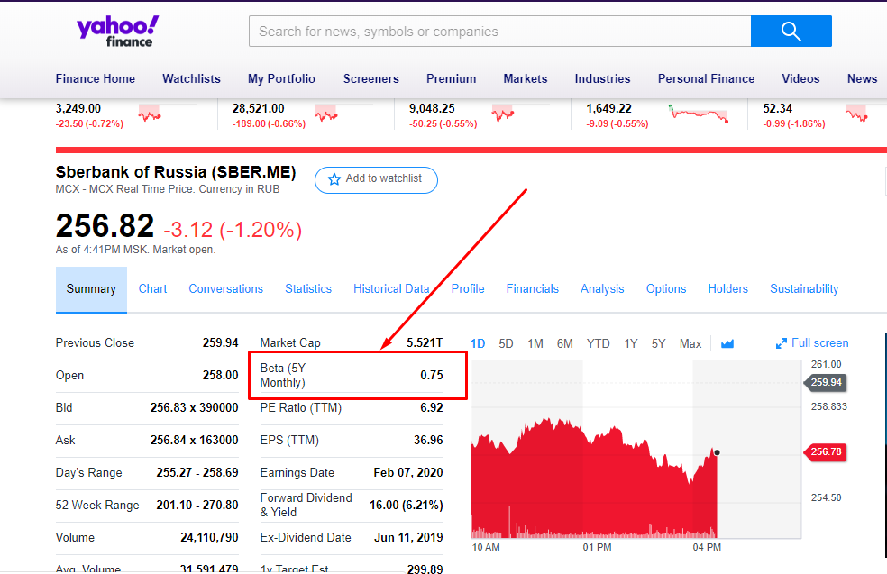Click the 28,521.00 index ticker value
The image size is (887, 574).
(x=258, y=108)
